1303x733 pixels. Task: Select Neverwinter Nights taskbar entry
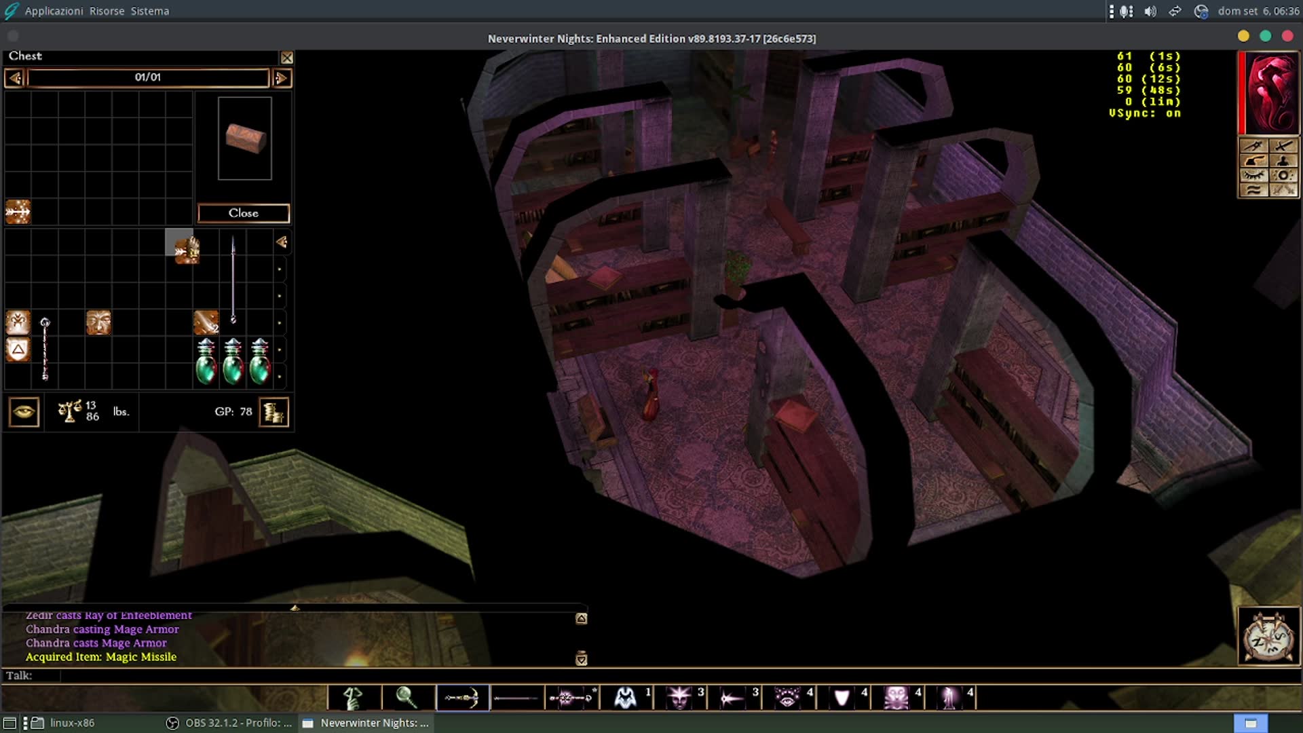pos(366,723)
